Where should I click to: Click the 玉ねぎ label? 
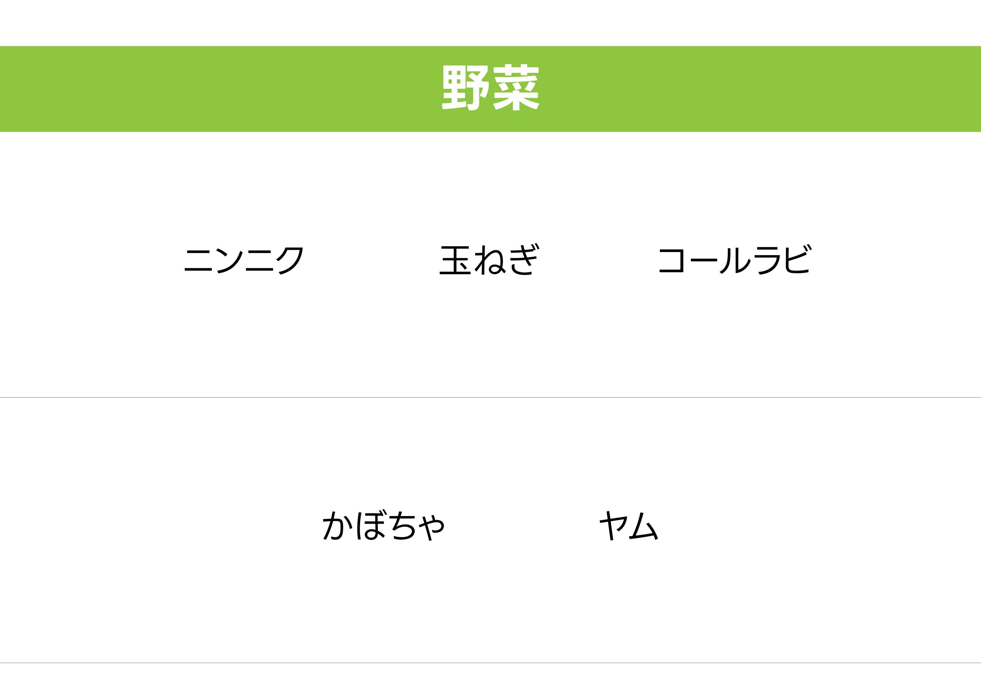[x=489, y=260]
